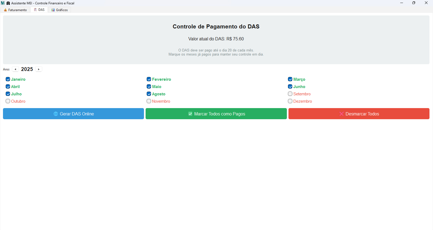Click the Gerar DAS Online button
The height and width of the screenshot is (230, 433).
[x=73, y=114]
